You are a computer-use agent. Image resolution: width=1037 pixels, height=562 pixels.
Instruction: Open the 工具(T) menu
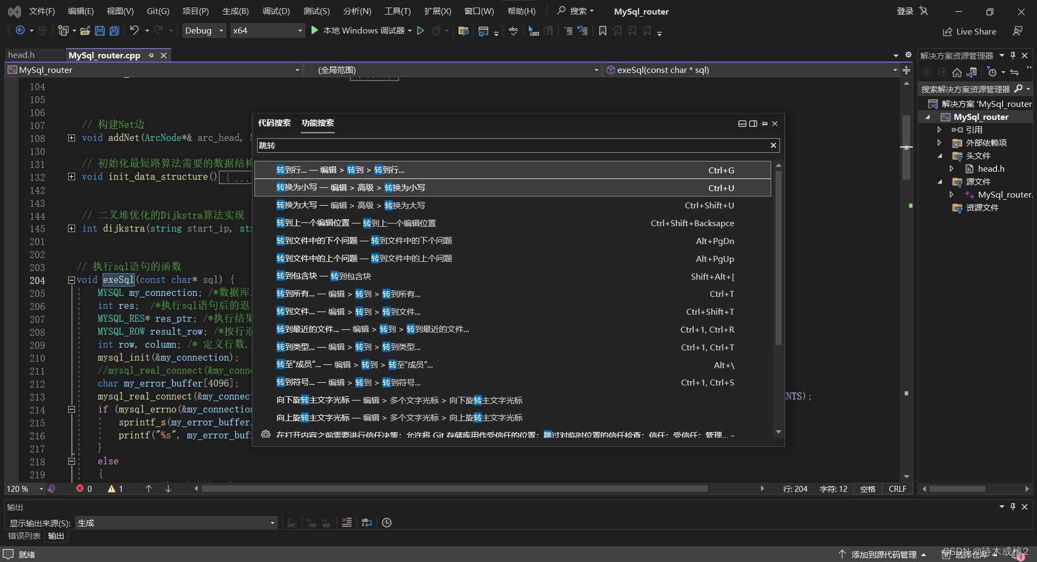[x=398, y=11]
